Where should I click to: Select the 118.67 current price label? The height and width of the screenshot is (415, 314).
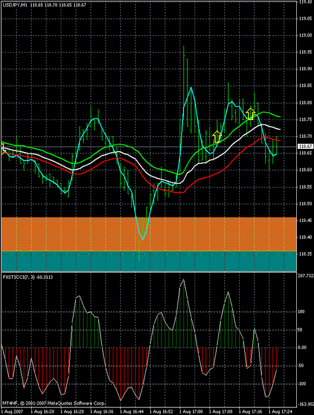click(x=306, y=147)
